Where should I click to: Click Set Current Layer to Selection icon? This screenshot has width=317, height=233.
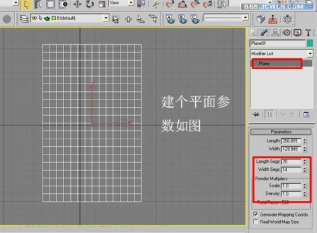(153, 19)
